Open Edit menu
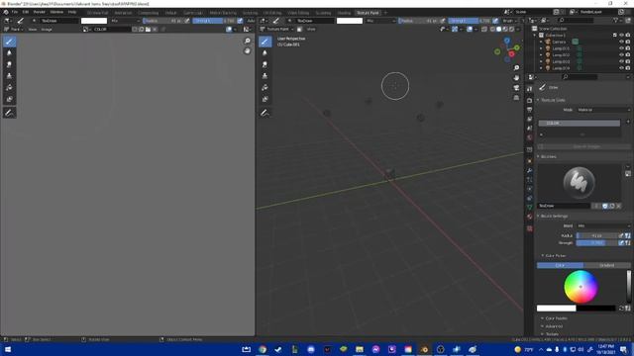Screen dimensions: 634x356 26,12
